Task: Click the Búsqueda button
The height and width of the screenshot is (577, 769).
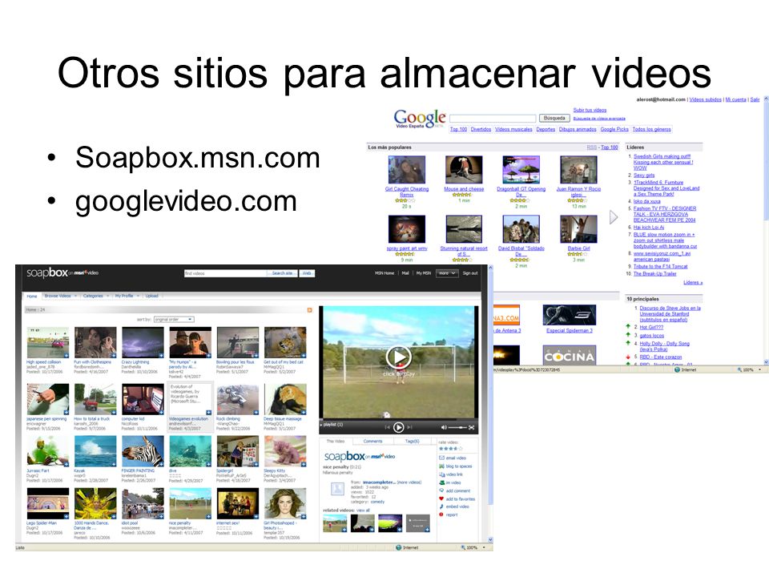Action: point(554,118)
